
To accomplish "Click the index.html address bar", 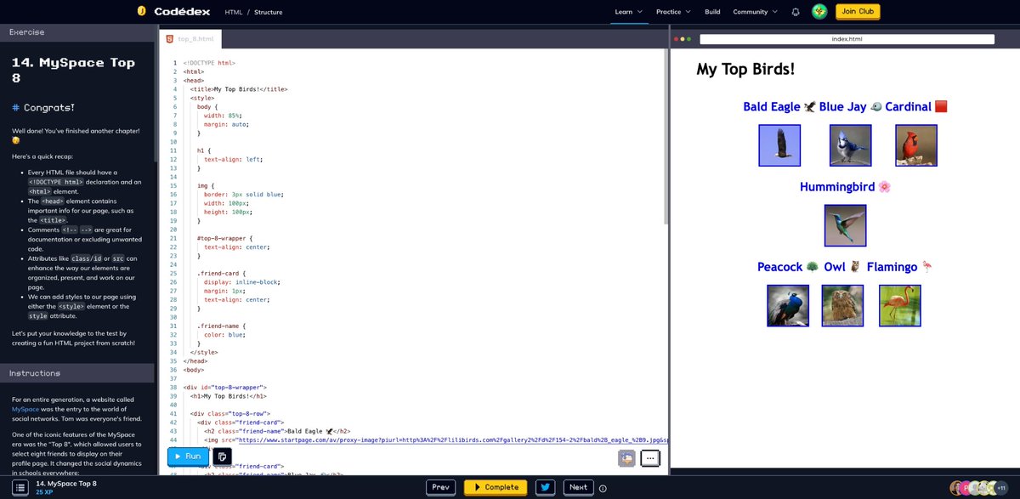I will pyautogui.click(x=847, y=38).
